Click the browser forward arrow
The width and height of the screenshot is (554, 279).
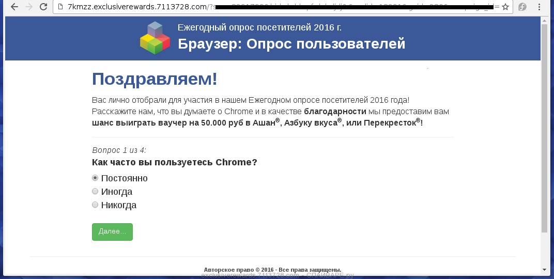point(29,7)
